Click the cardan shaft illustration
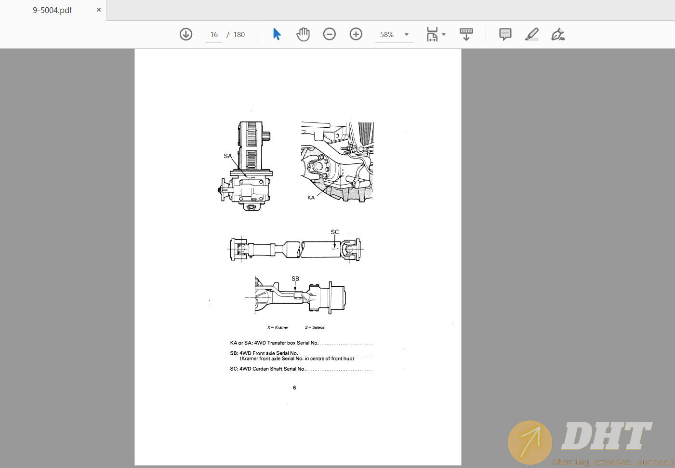 tap(296, 249)
